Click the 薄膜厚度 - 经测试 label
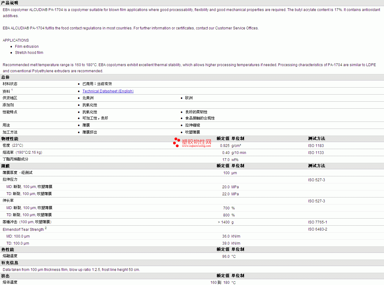 coord(17,173)
